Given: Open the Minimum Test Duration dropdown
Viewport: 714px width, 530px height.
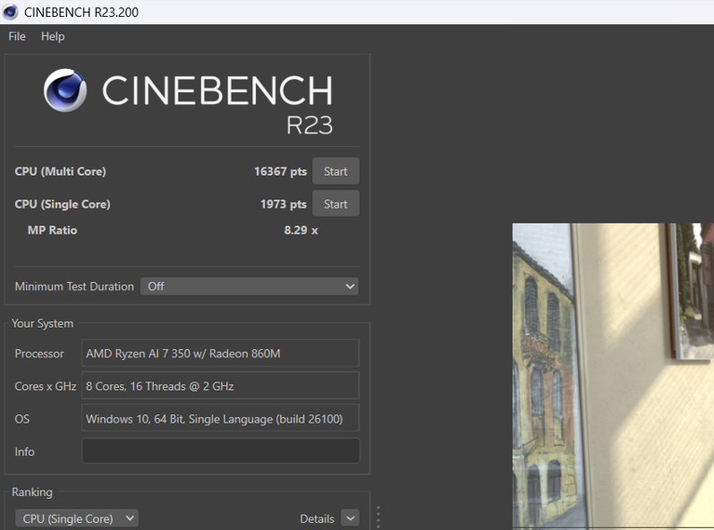Looking at the screenshot, I should [250, 286].
